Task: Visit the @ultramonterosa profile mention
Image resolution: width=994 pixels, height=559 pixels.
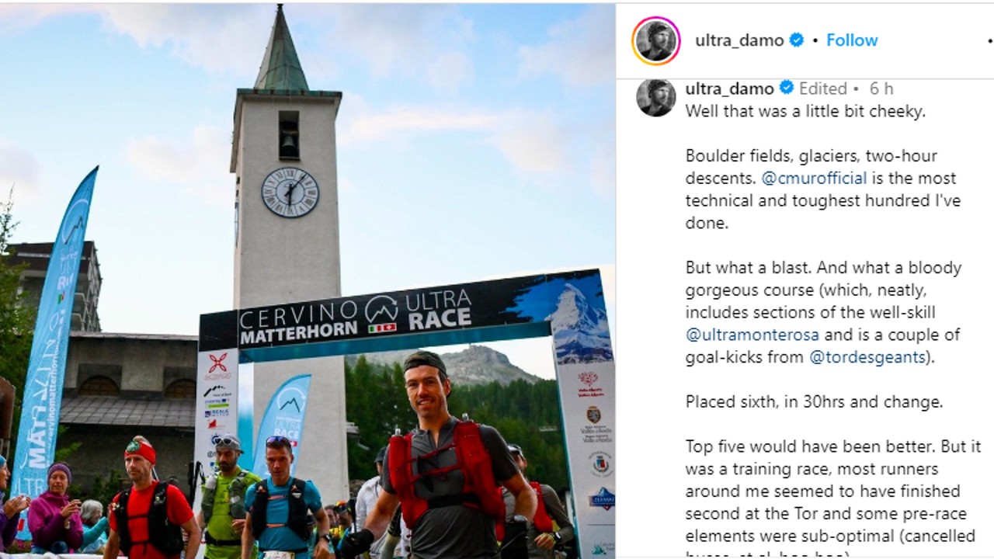Action: tap(752, 335)
